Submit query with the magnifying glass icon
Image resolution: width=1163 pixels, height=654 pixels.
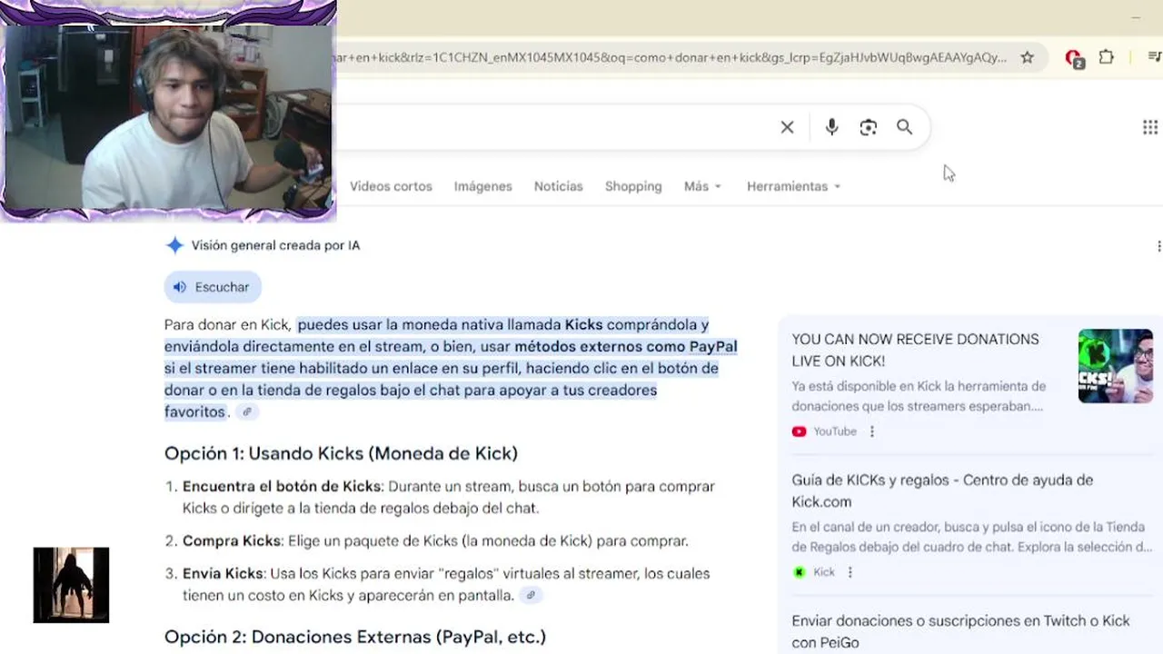(904, 127)
